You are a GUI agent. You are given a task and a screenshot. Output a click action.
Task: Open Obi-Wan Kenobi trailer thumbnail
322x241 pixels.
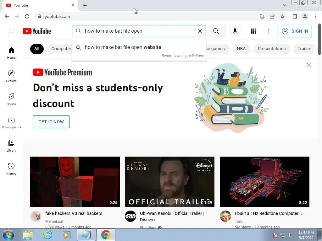point(169,182)
